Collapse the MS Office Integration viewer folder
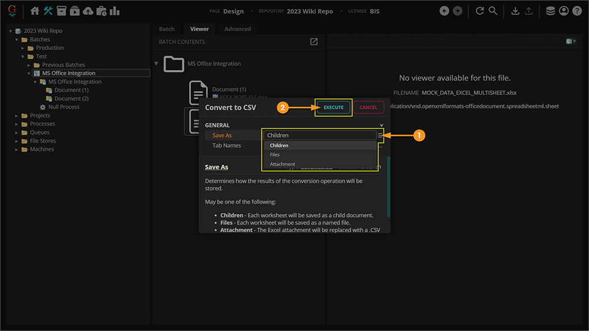The image size is (589, 331). point(156,63)
